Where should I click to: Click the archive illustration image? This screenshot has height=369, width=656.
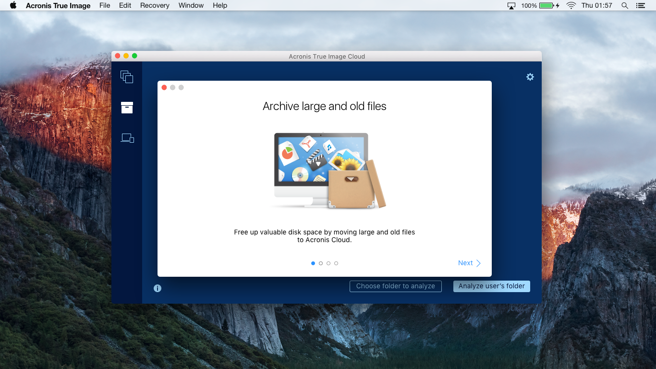pos(329,171)
